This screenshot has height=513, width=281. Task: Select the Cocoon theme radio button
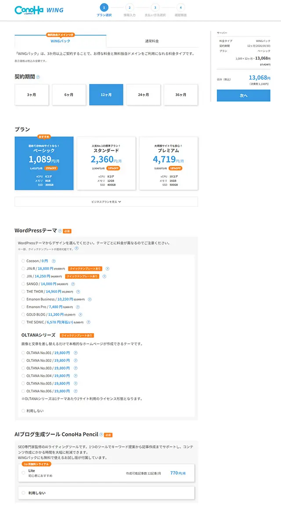pos(23,261)
